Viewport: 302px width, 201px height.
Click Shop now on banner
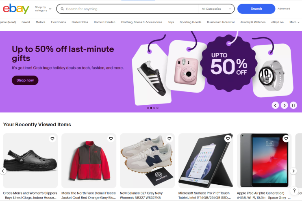(x=25, y=80)
